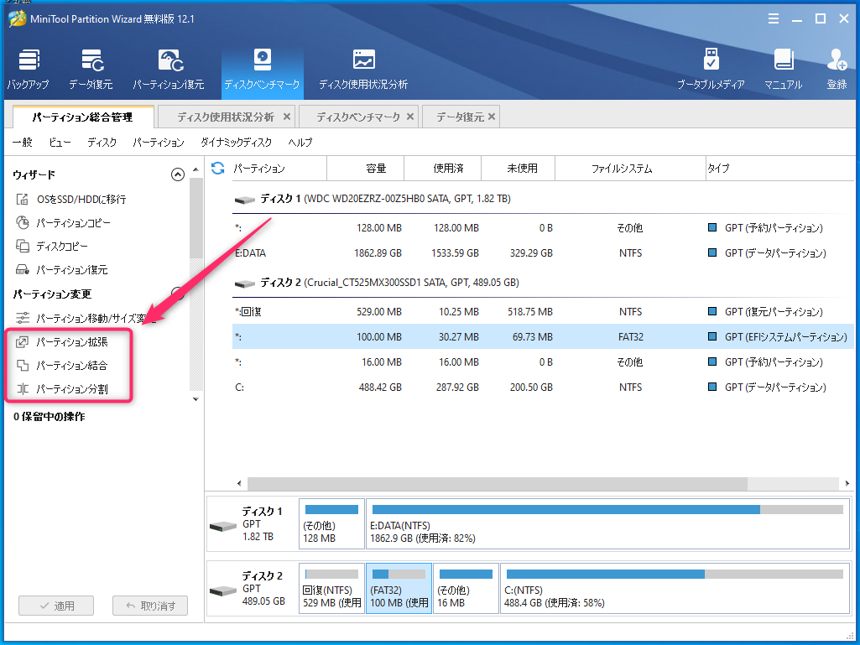The width and height of the screenshot is (860, 645).
Task: Collapse the ウィザード section
Action: coord(177,174)
